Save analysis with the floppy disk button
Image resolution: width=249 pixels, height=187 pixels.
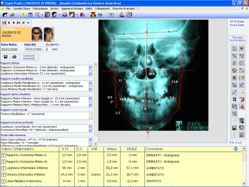tap(5, 57)
